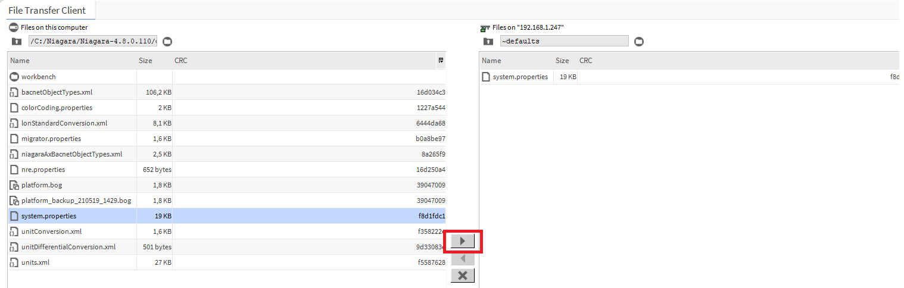The image size is (904, 288).
Task: Click the ~defaults remote path field
Action: coord(563,41)
